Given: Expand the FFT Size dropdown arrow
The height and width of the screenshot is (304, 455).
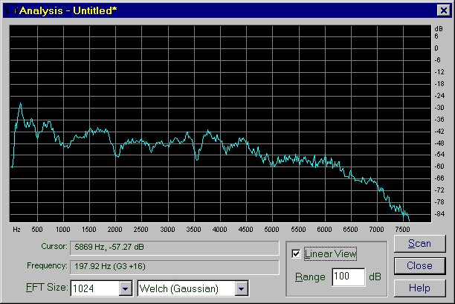Looking at the screenshot, I should tap(125, 288).
